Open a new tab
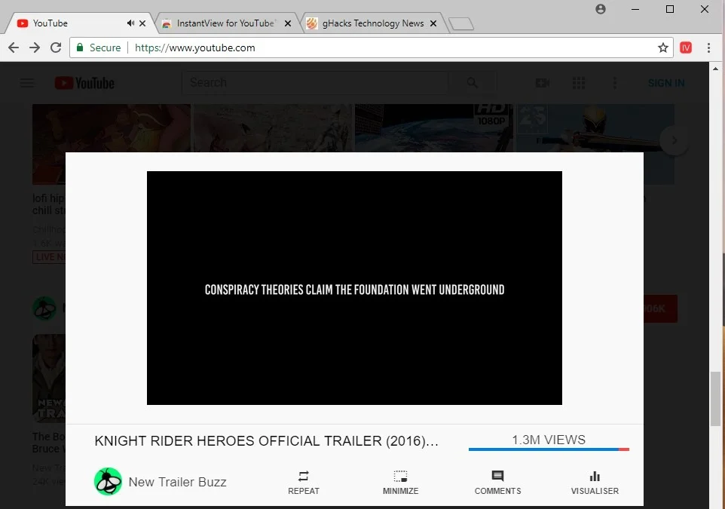Screen dimensions: 725x509 [461, 23]
